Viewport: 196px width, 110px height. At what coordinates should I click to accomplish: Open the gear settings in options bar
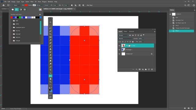tap(83, 5)
